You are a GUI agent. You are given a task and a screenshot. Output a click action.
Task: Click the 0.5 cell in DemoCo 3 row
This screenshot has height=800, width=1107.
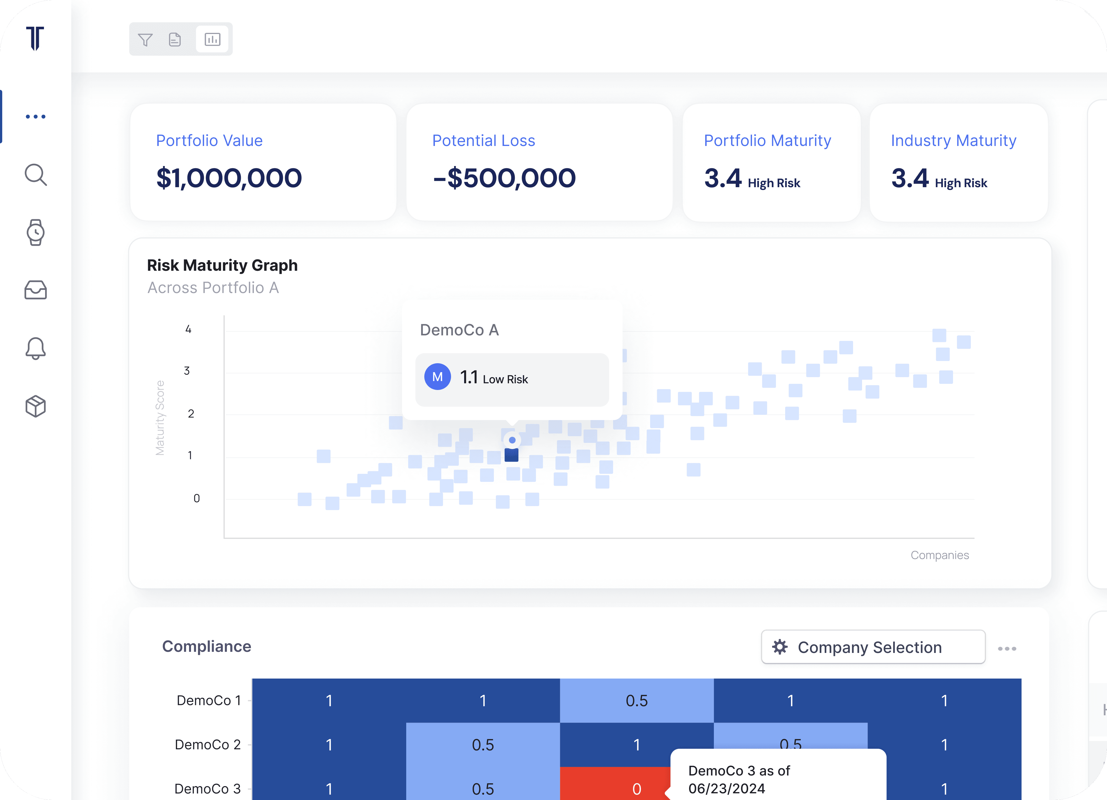483,783
